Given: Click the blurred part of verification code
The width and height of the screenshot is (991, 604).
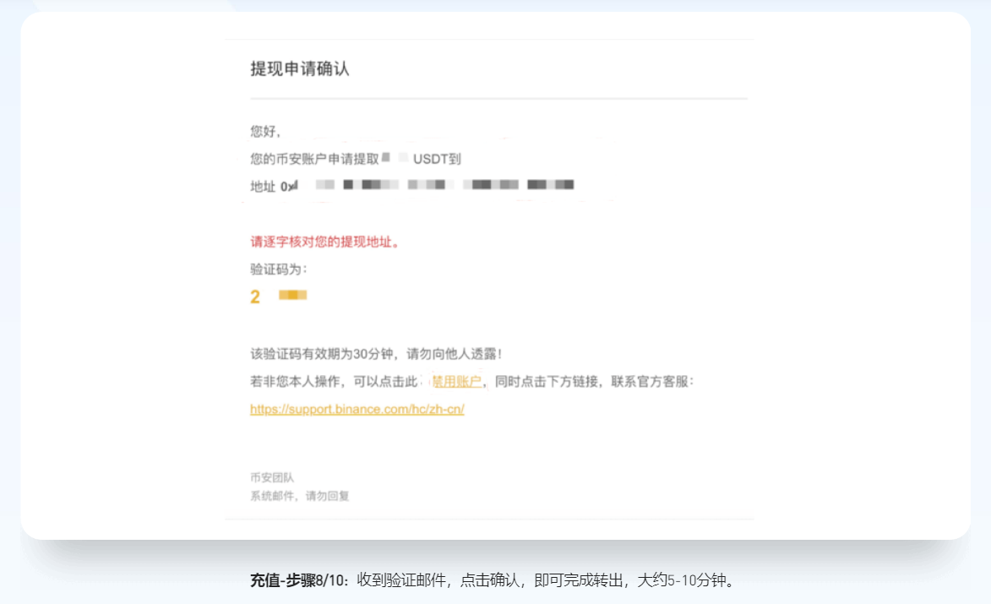Looking at the screenshot, I should (292, 296).
